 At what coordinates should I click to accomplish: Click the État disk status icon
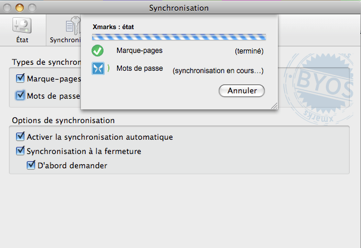coord(22,26)
